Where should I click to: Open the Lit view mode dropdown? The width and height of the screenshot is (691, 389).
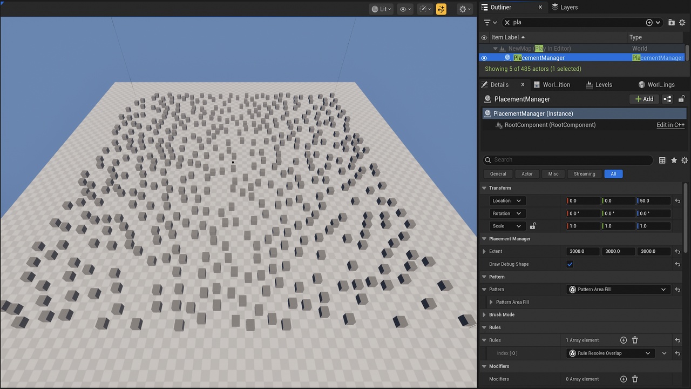(381, 9)
